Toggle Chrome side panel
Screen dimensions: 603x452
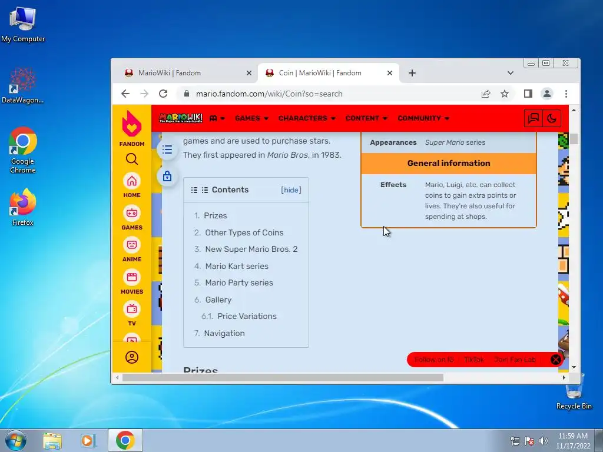(x=528, y=94)
